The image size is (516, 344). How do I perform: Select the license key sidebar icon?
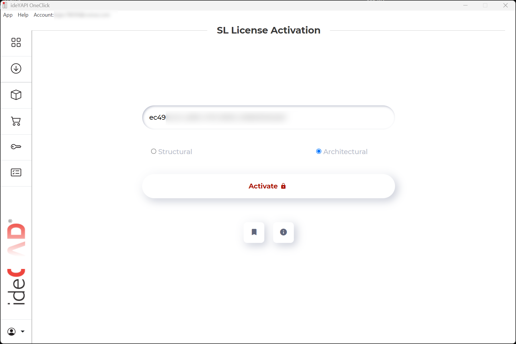tap(16, 147)
